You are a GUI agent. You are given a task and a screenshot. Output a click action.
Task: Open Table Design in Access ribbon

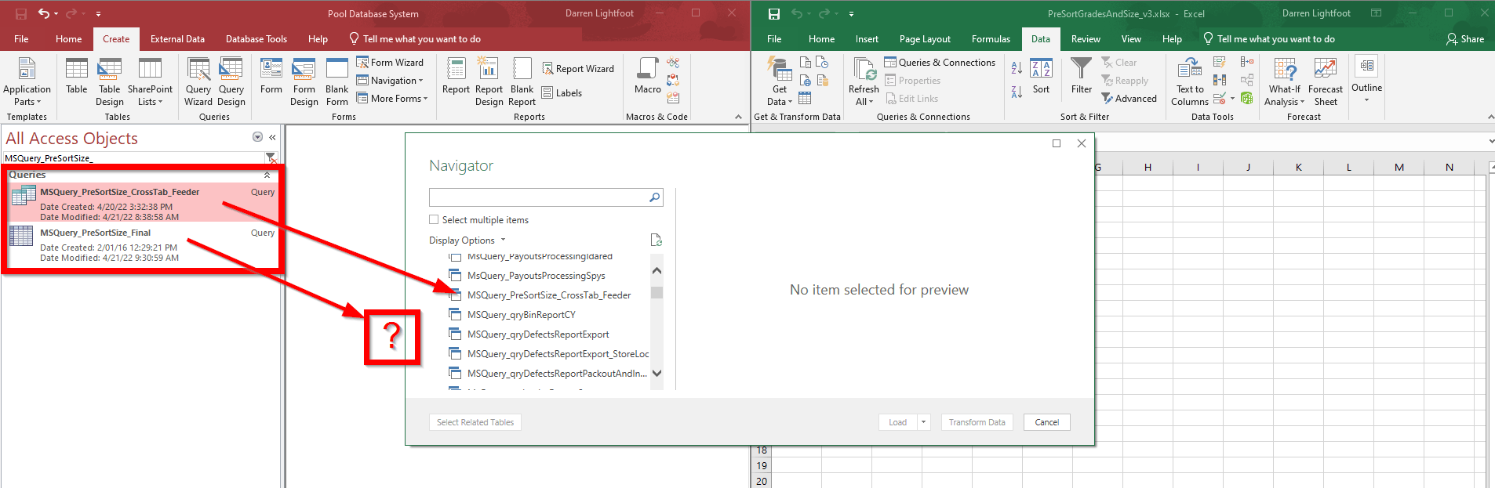pos(110,81)
